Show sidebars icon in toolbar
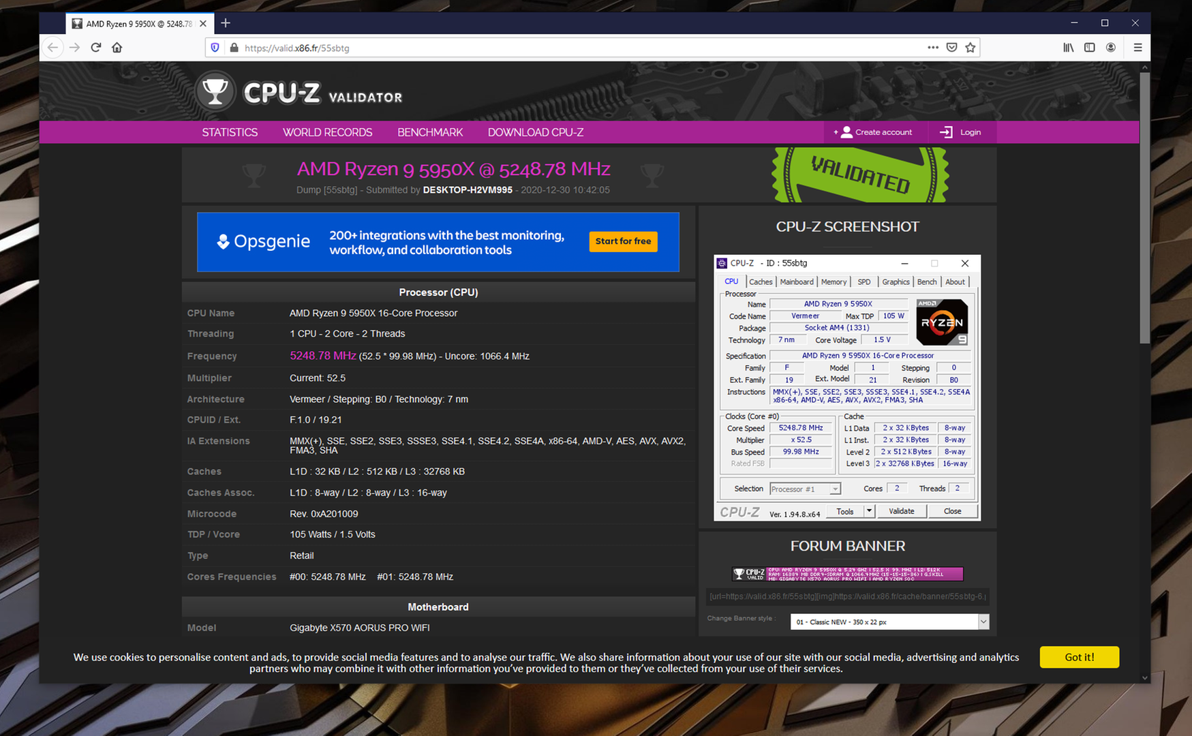This screenshot has width=1192, height=736. [x=1090, y=48]
